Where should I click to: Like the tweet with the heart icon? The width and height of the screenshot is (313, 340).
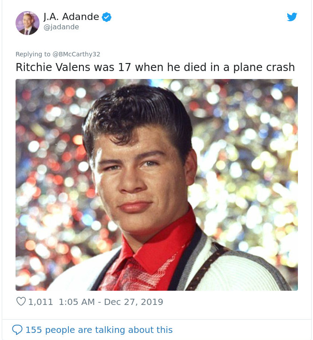[x=21, y=301]
